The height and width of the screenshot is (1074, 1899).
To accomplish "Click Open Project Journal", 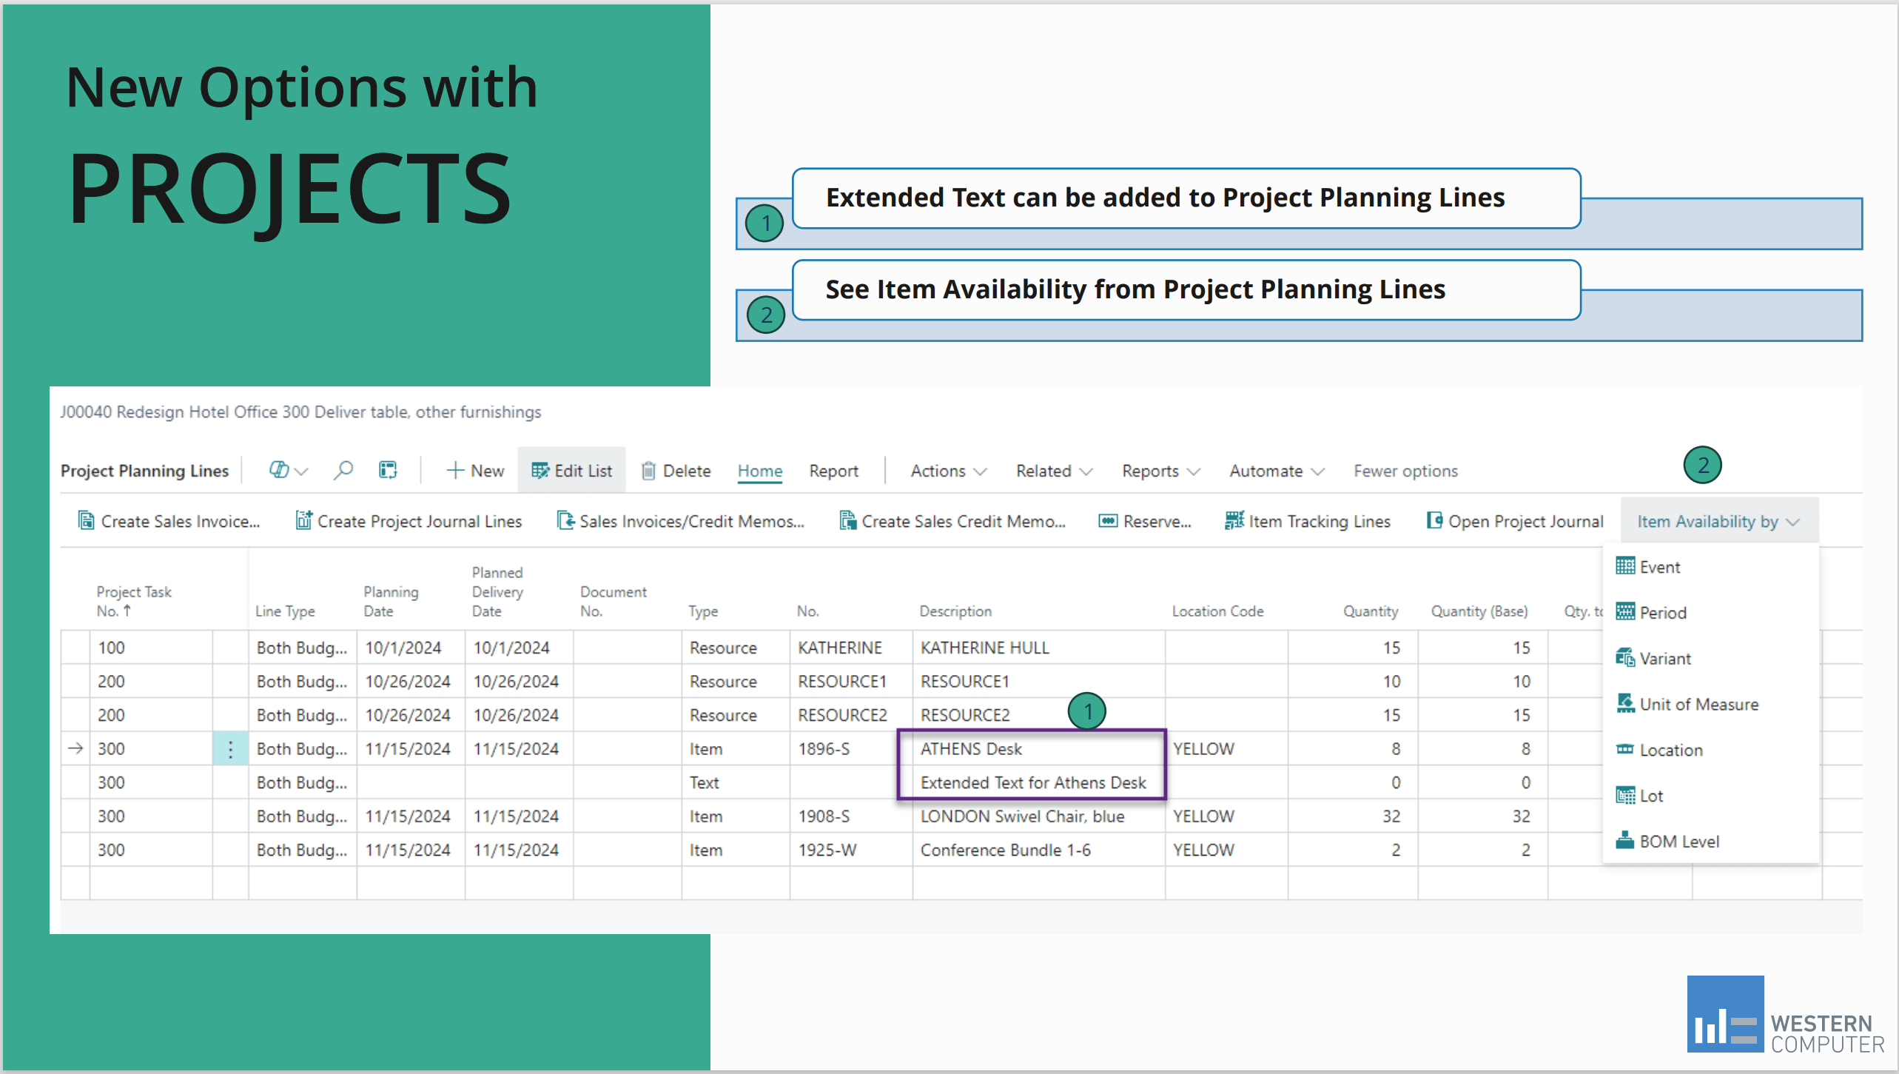I will [1515, 521].
